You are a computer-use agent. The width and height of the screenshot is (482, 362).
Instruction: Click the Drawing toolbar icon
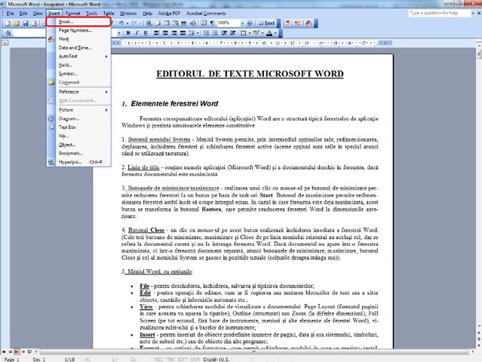pos(193,23)
